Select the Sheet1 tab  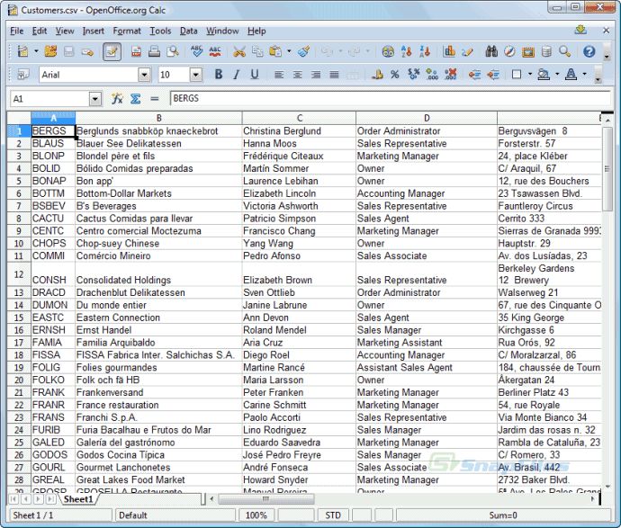coord(78,499)
